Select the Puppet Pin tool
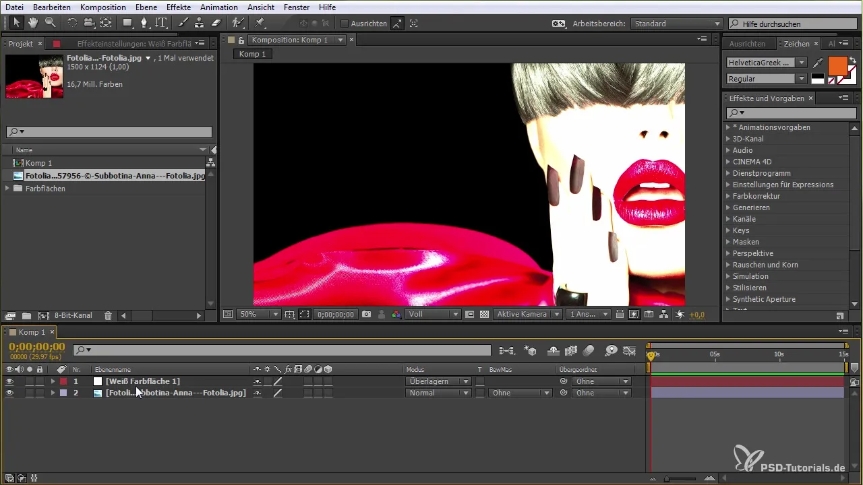Viewport: 863px width, 485px height. pos(260,23)
